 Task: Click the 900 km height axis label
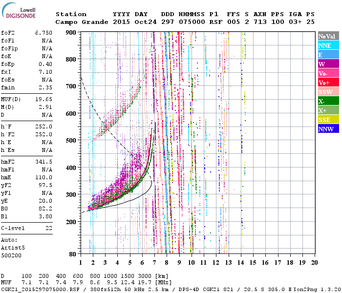[x=71, y=33]
